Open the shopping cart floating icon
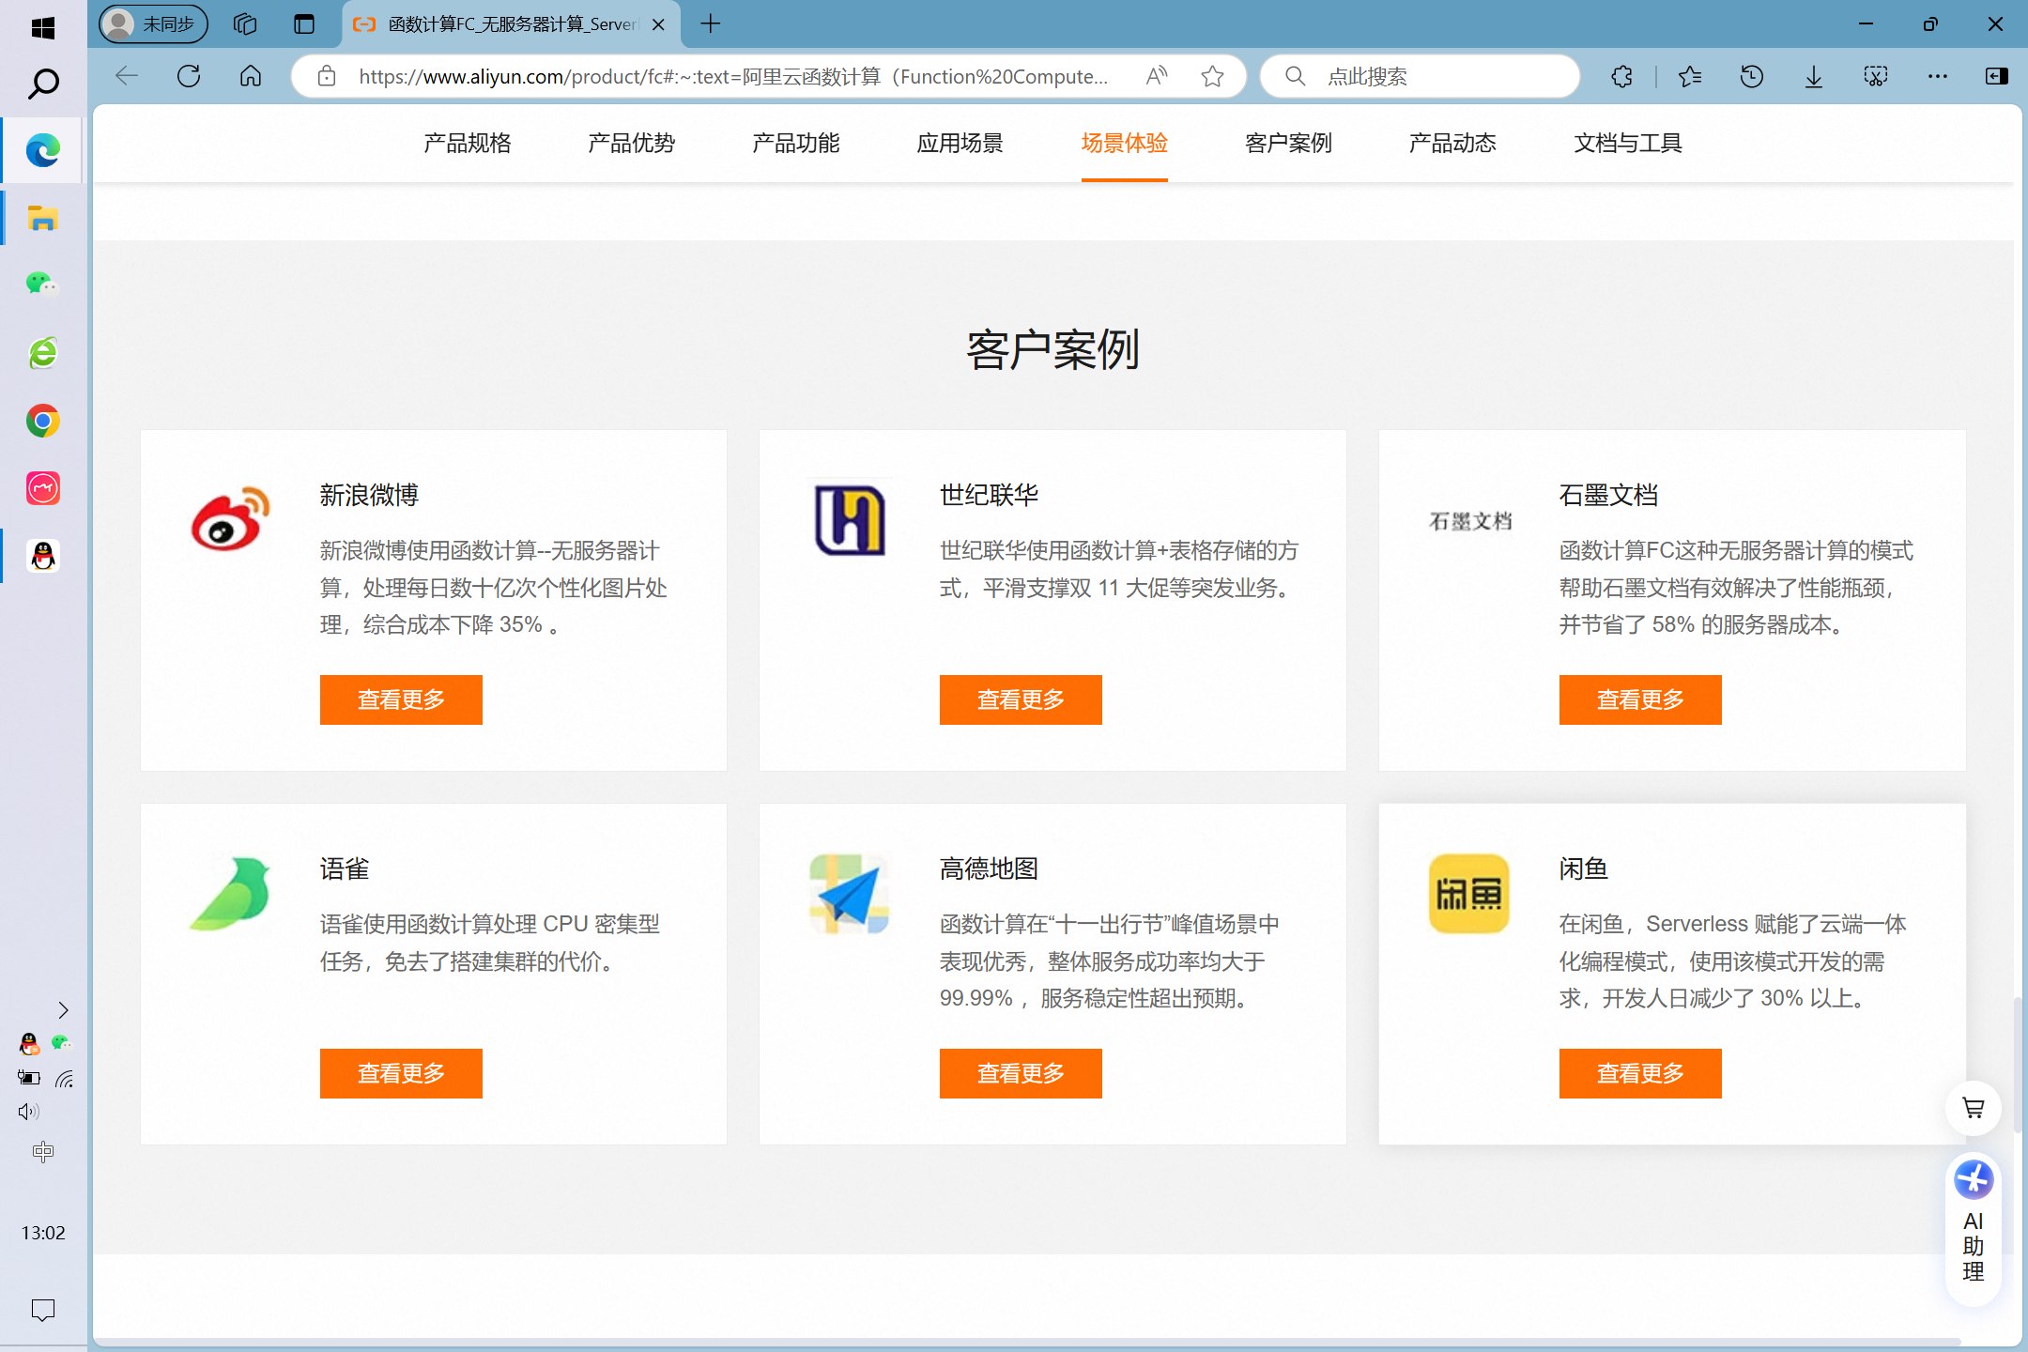The height and width of the screenshot is (1352, 2028). point(1973,1108)
